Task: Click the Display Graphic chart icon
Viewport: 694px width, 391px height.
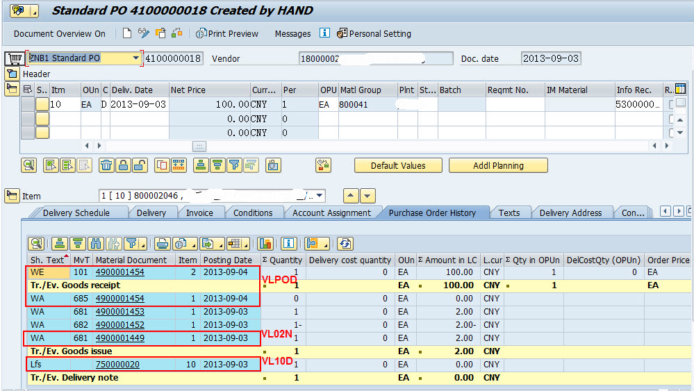Action: tap(265, 244)
